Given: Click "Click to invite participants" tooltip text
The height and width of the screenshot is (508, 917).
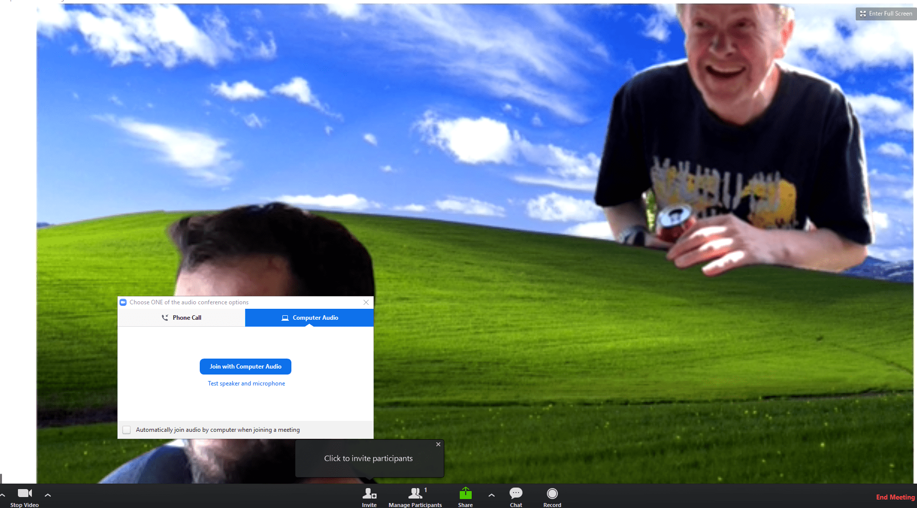Looking at the screenshot, I should pos(369,458).
